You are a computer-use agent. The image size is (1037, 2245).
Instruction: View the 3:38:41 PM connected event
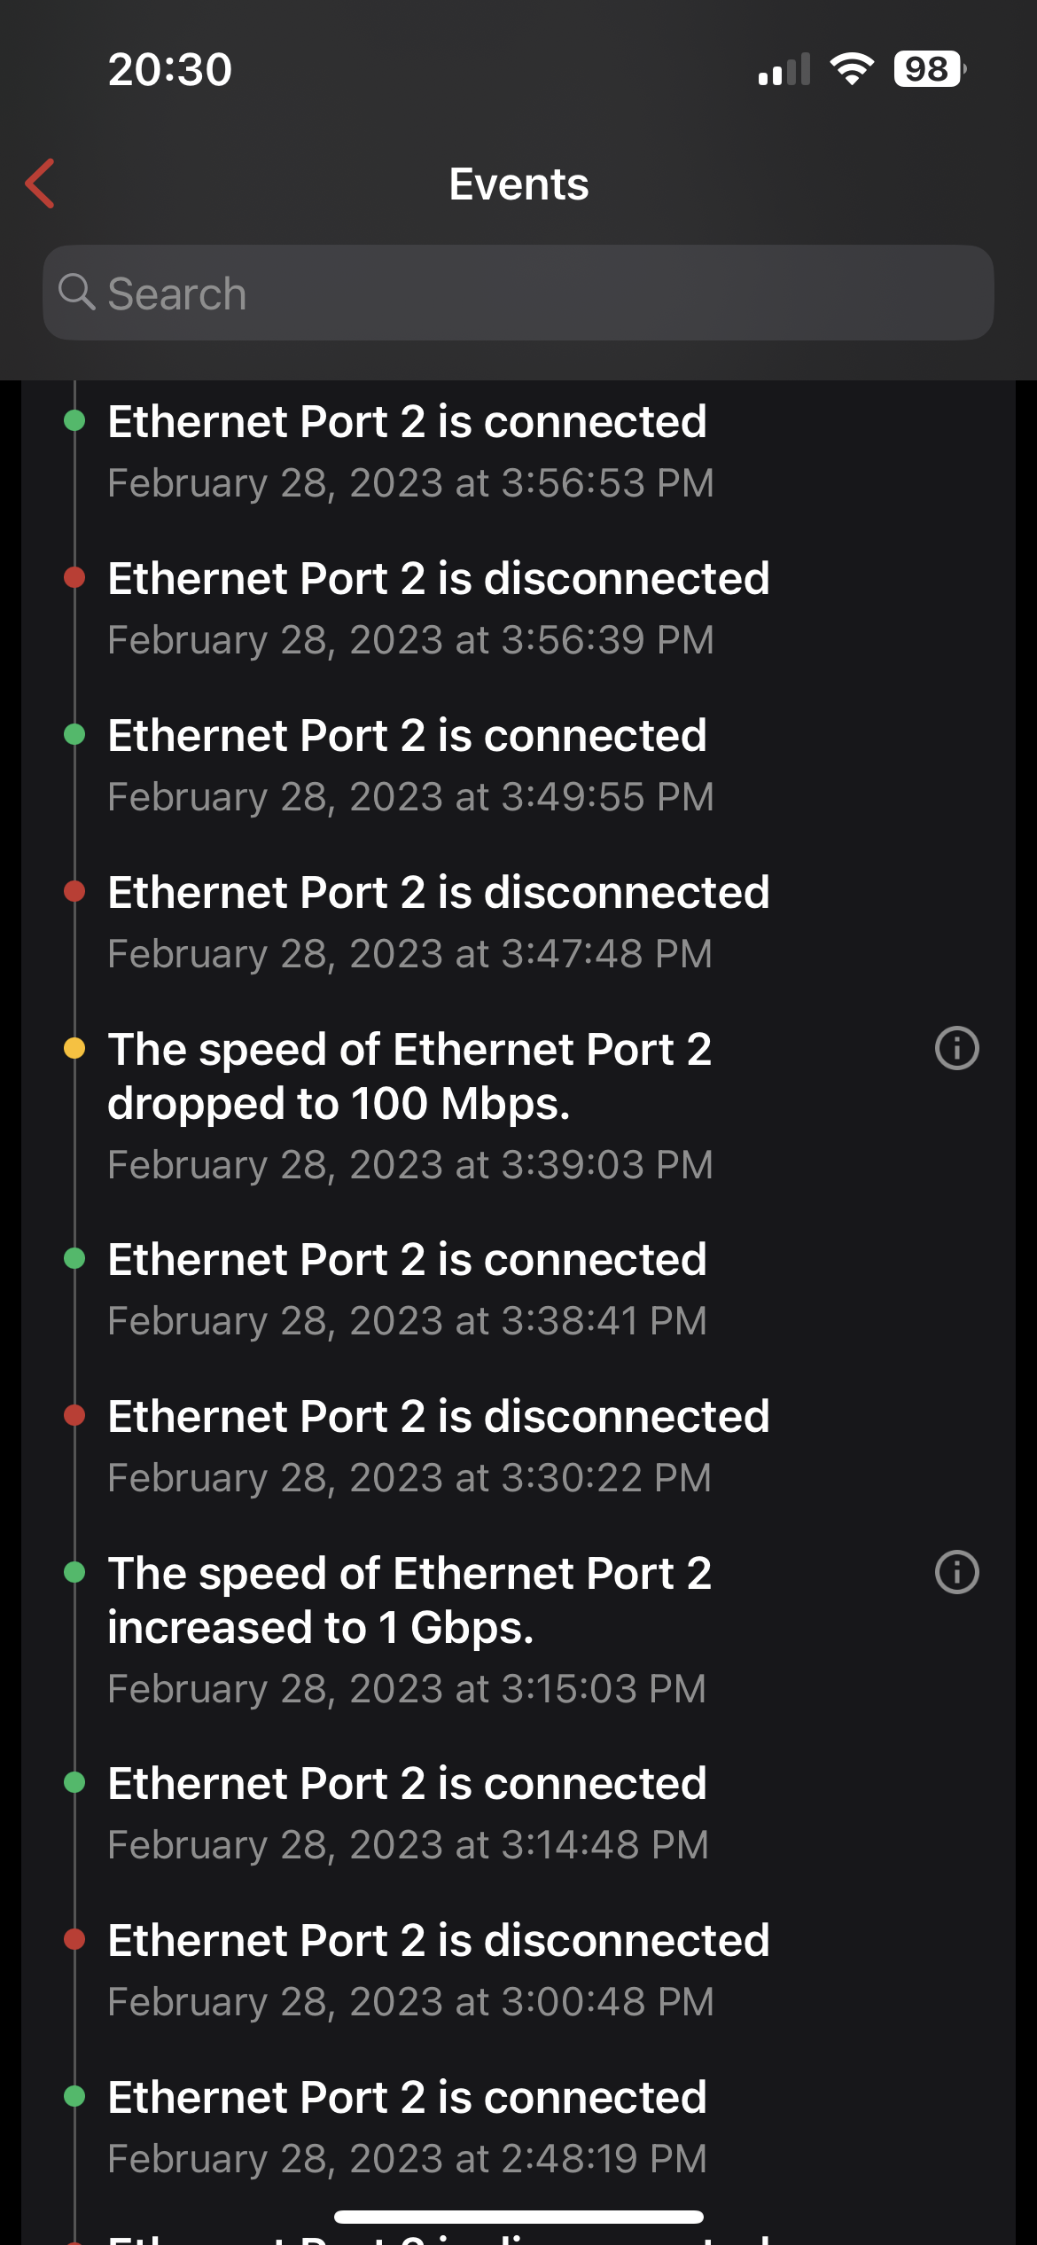point(408,1288)
